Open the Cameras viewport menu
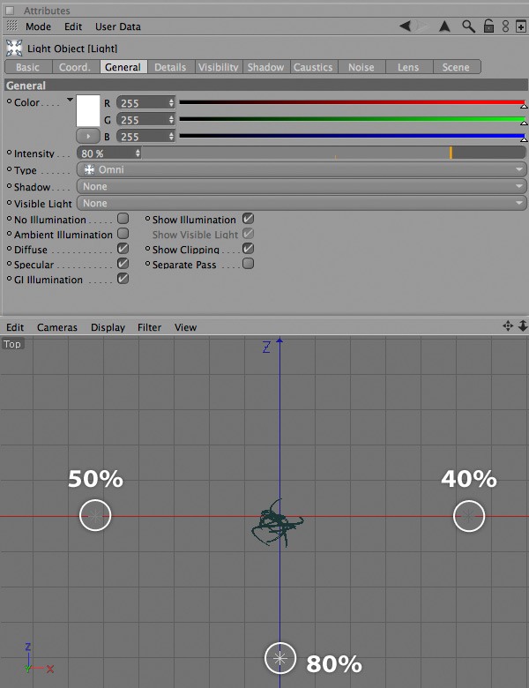 pyautogui.click(x=57, y=327)
